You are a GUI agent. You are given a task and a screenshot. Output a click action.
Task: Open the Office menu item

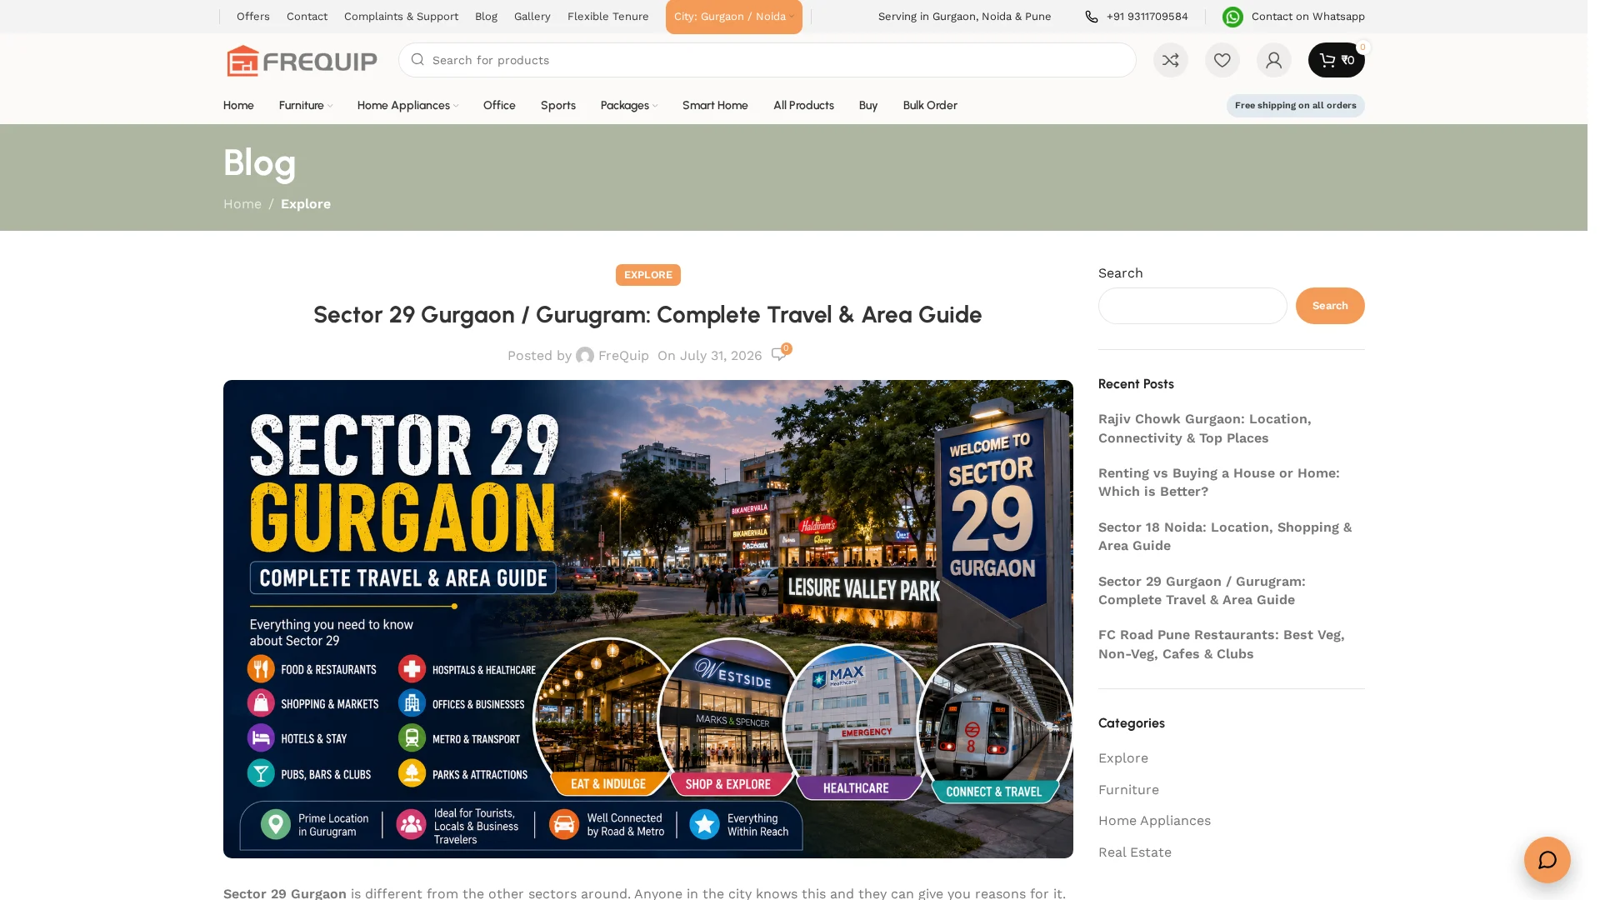(x=499, y=105)
